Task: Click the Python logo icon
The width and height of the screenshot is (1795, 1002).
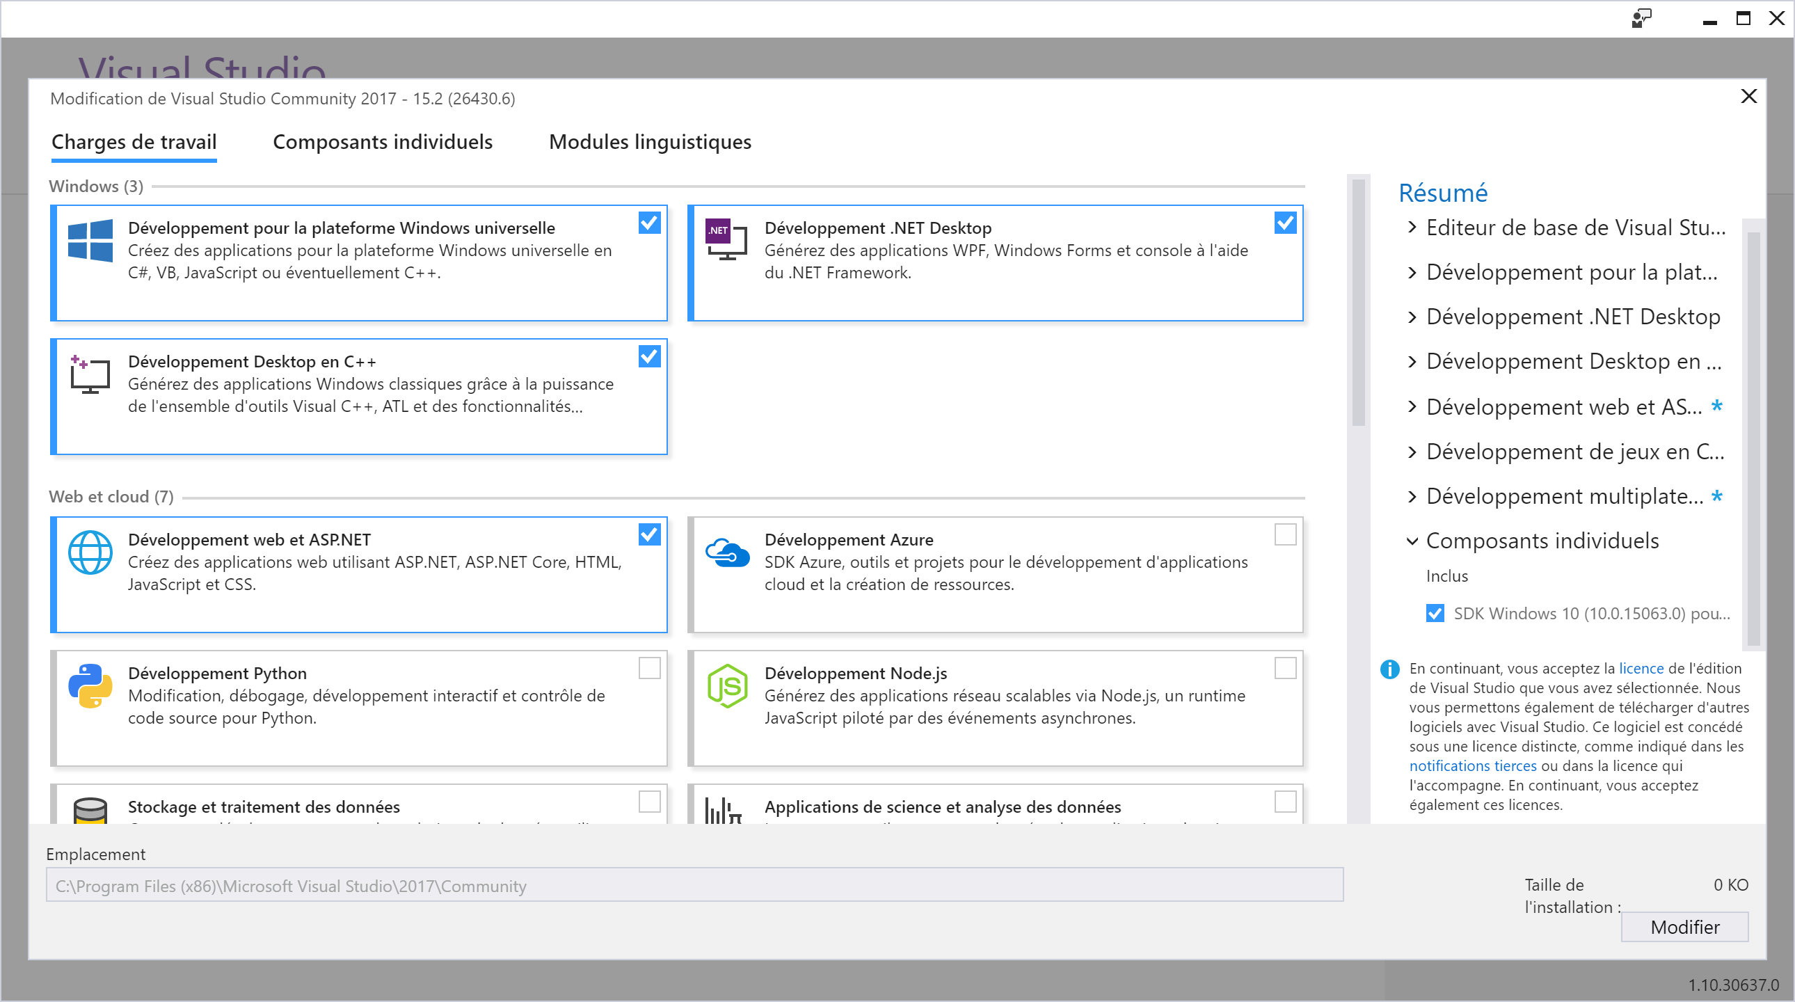Action: [90, 685]
